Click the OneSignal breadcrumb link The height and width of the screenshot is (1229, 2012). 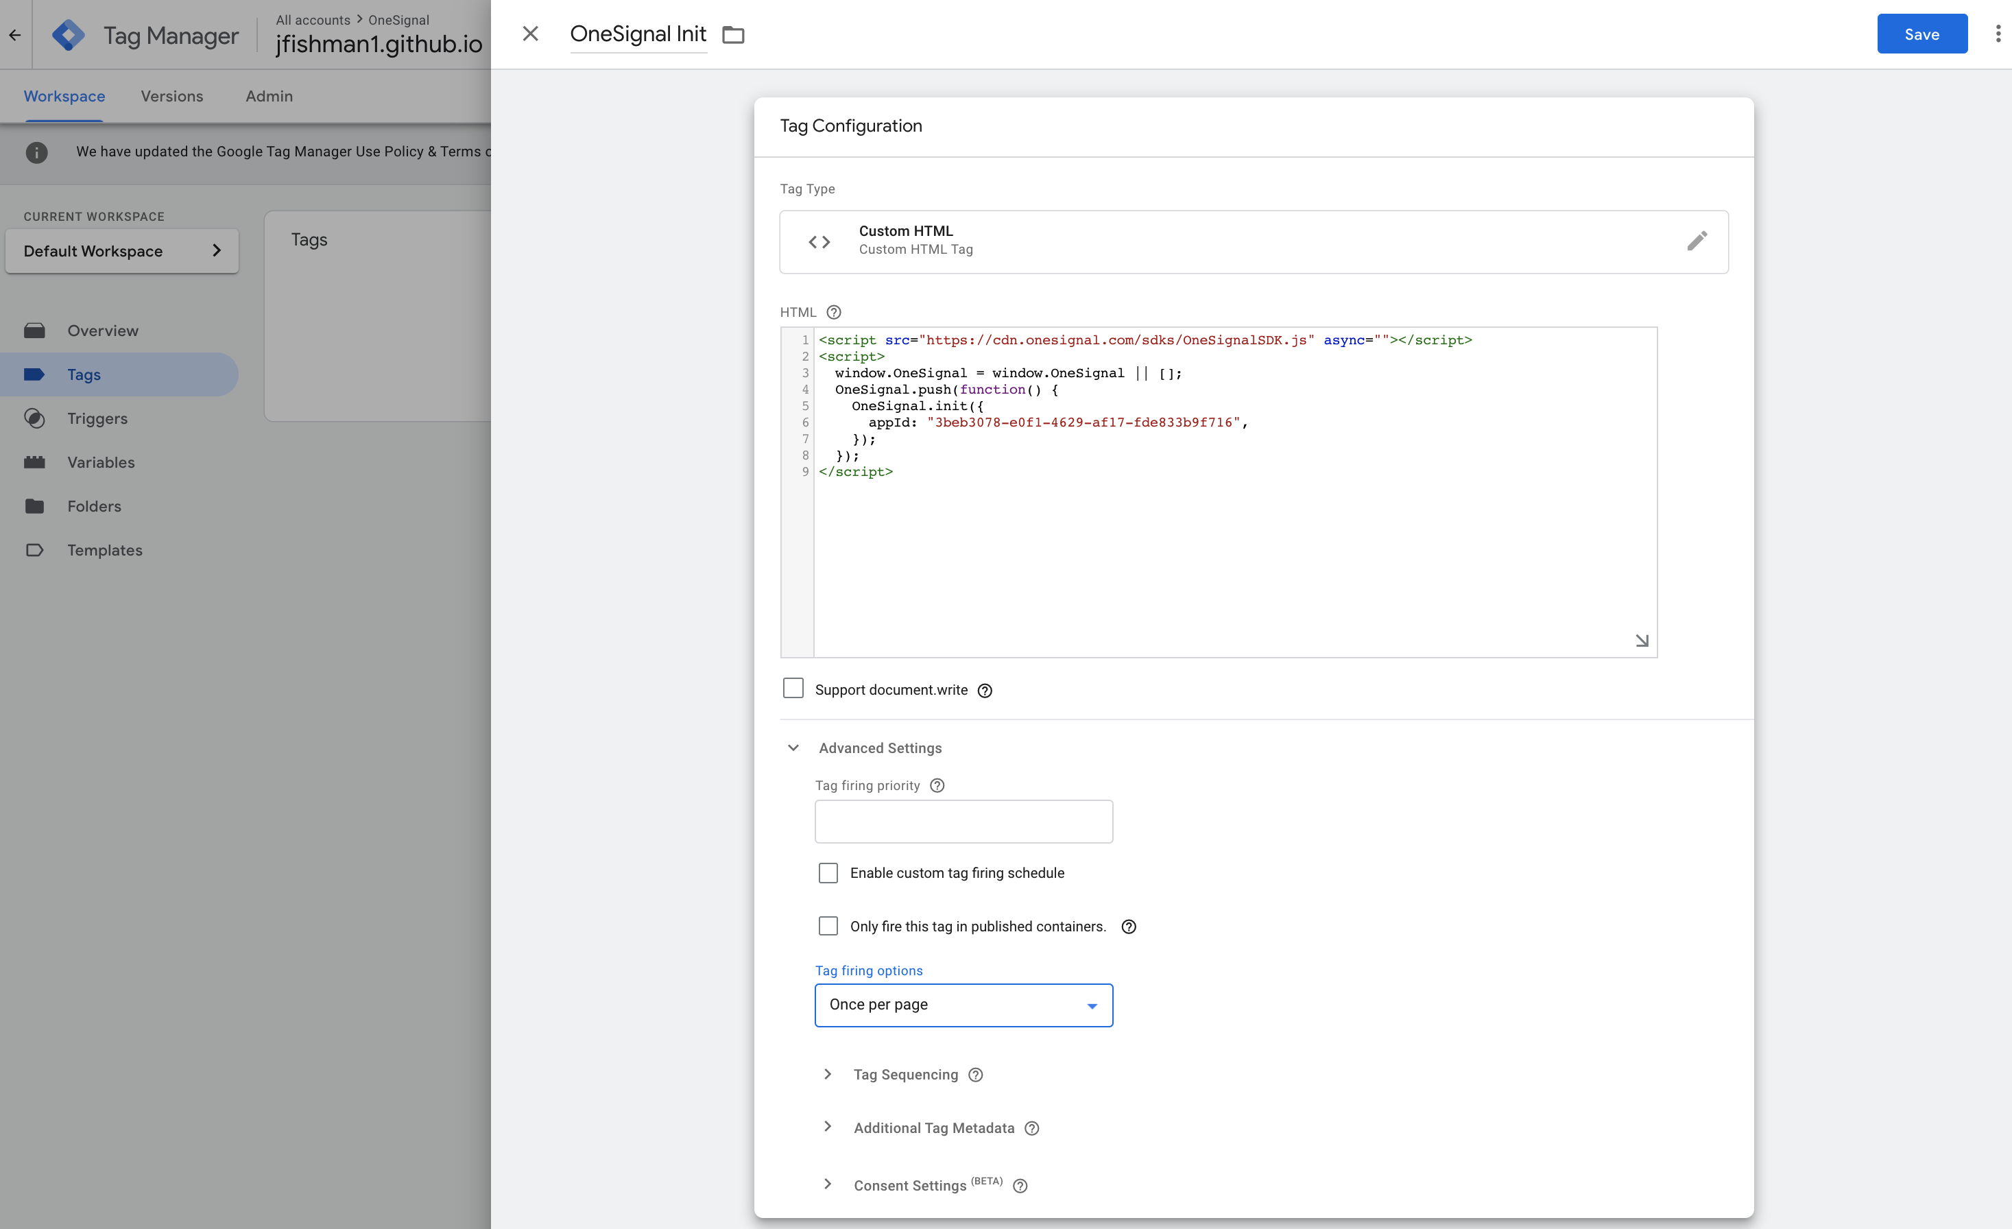click(398, 20)
